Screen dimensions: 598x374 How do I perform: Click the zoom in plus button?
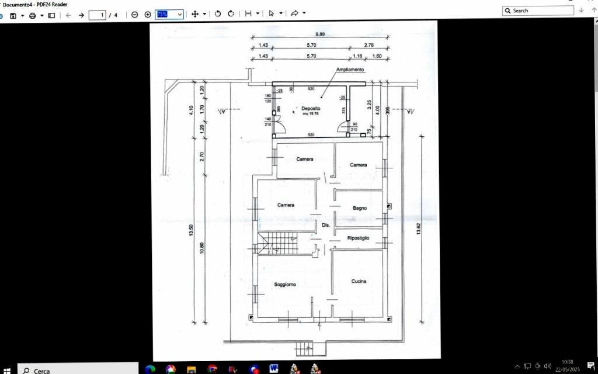tap(148, 14)
